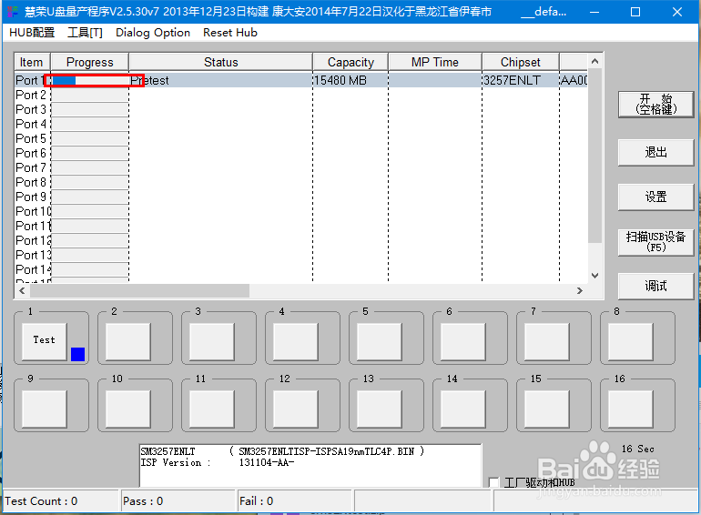
Task: Select the empty port slot 14 box
Action: click(463, 409)
